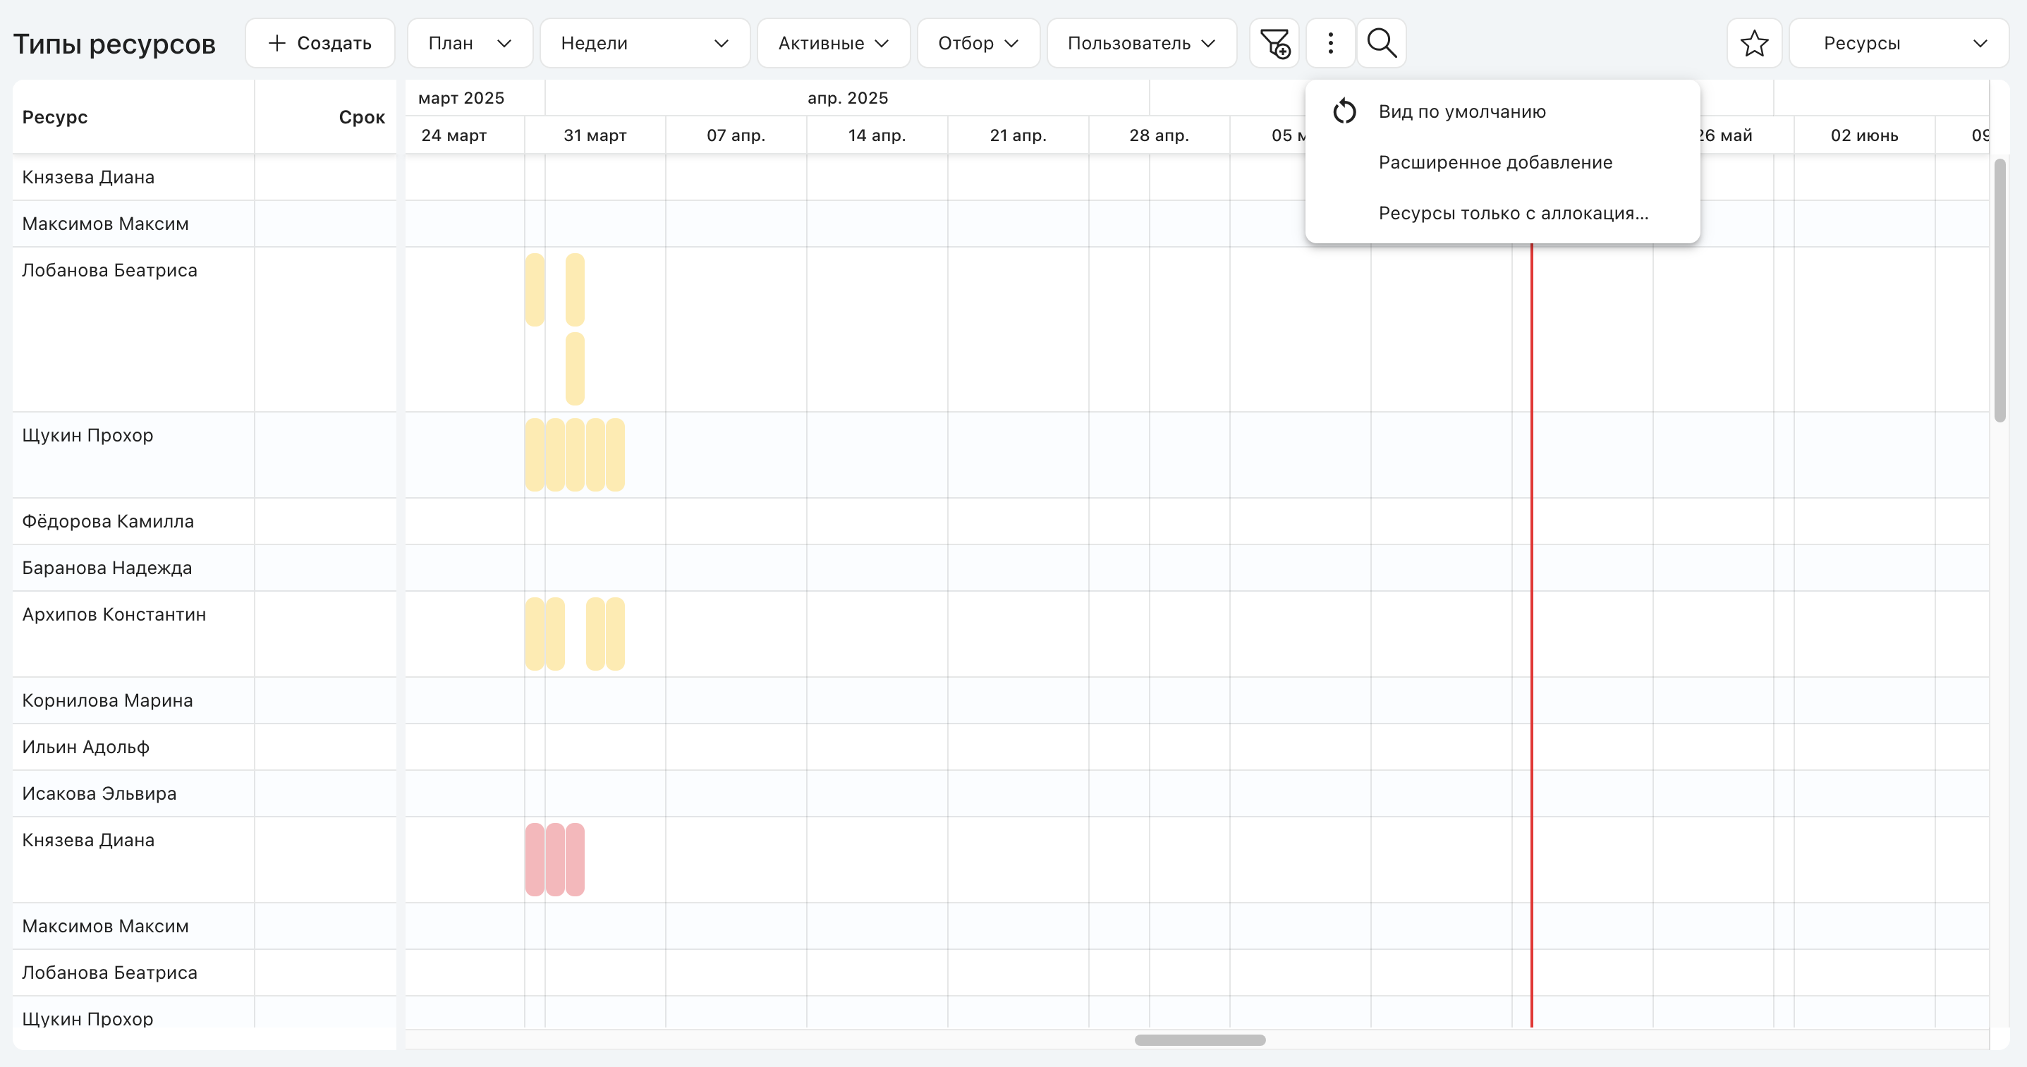Select the Баранова Надежда row

click(205, 567)
